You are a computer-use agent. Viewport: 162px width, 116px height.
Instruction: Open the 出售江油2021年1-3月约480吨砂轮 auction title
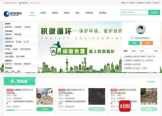pos(71,92)
